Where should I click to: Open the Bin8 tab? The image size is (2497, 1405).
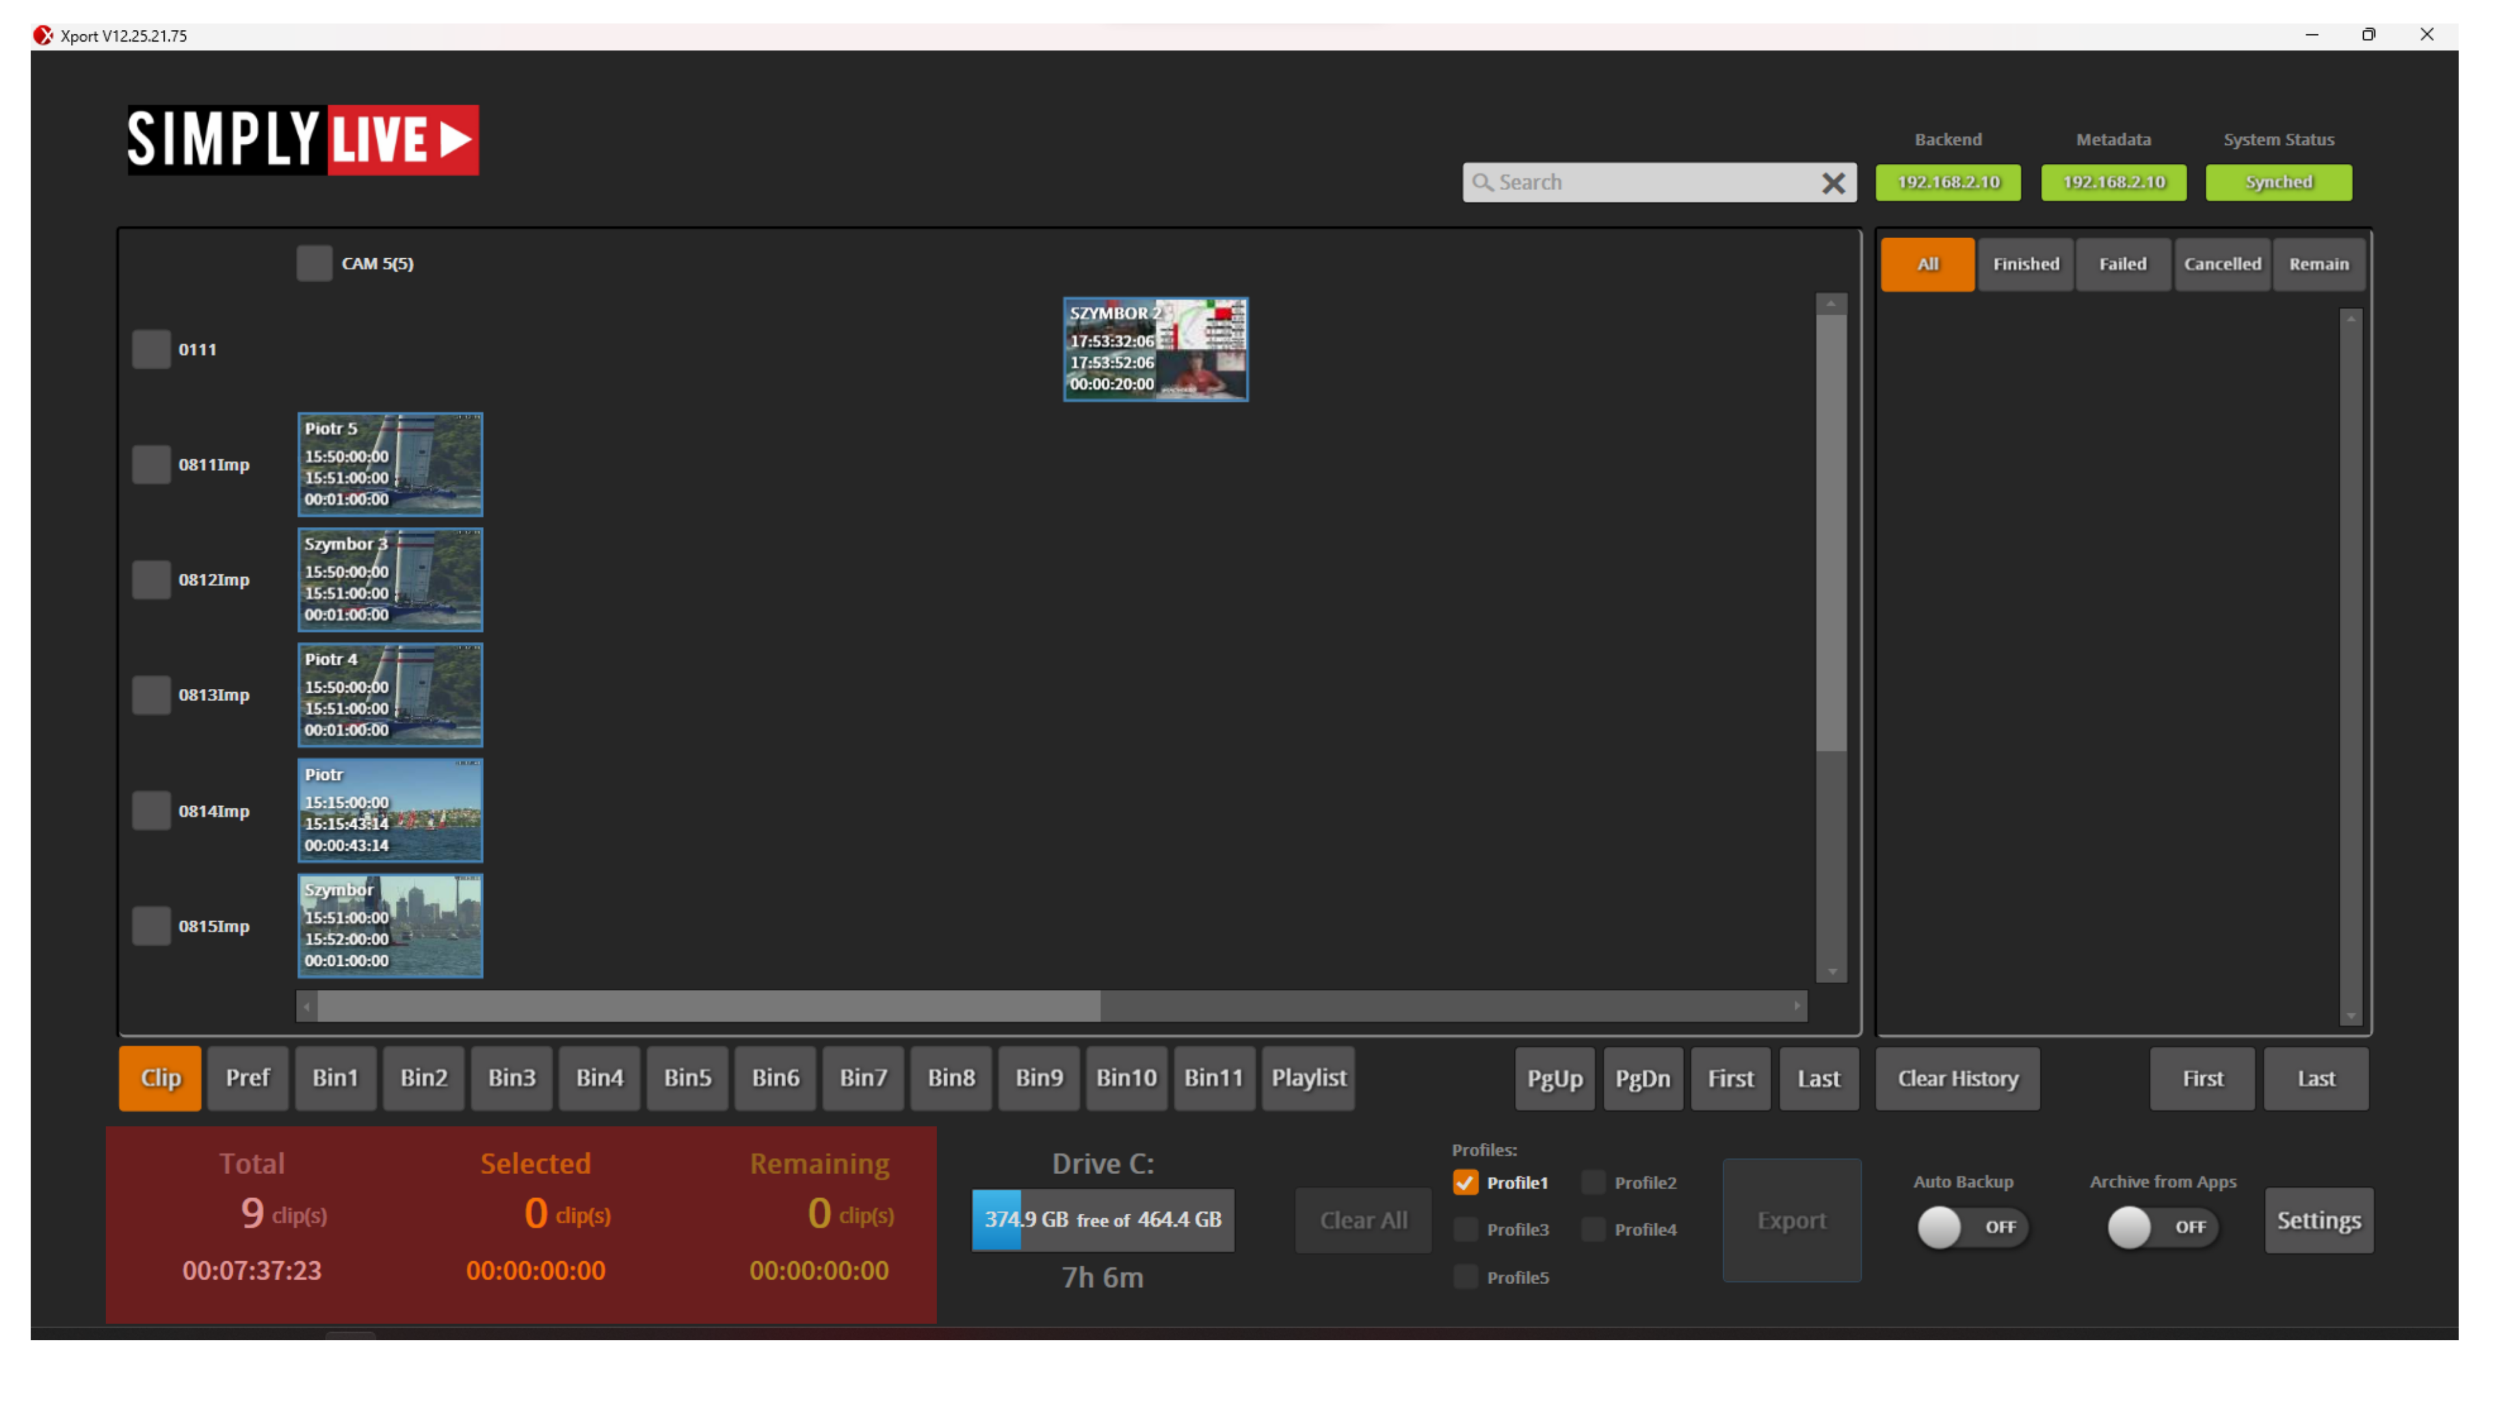[x=951, y=1077]
